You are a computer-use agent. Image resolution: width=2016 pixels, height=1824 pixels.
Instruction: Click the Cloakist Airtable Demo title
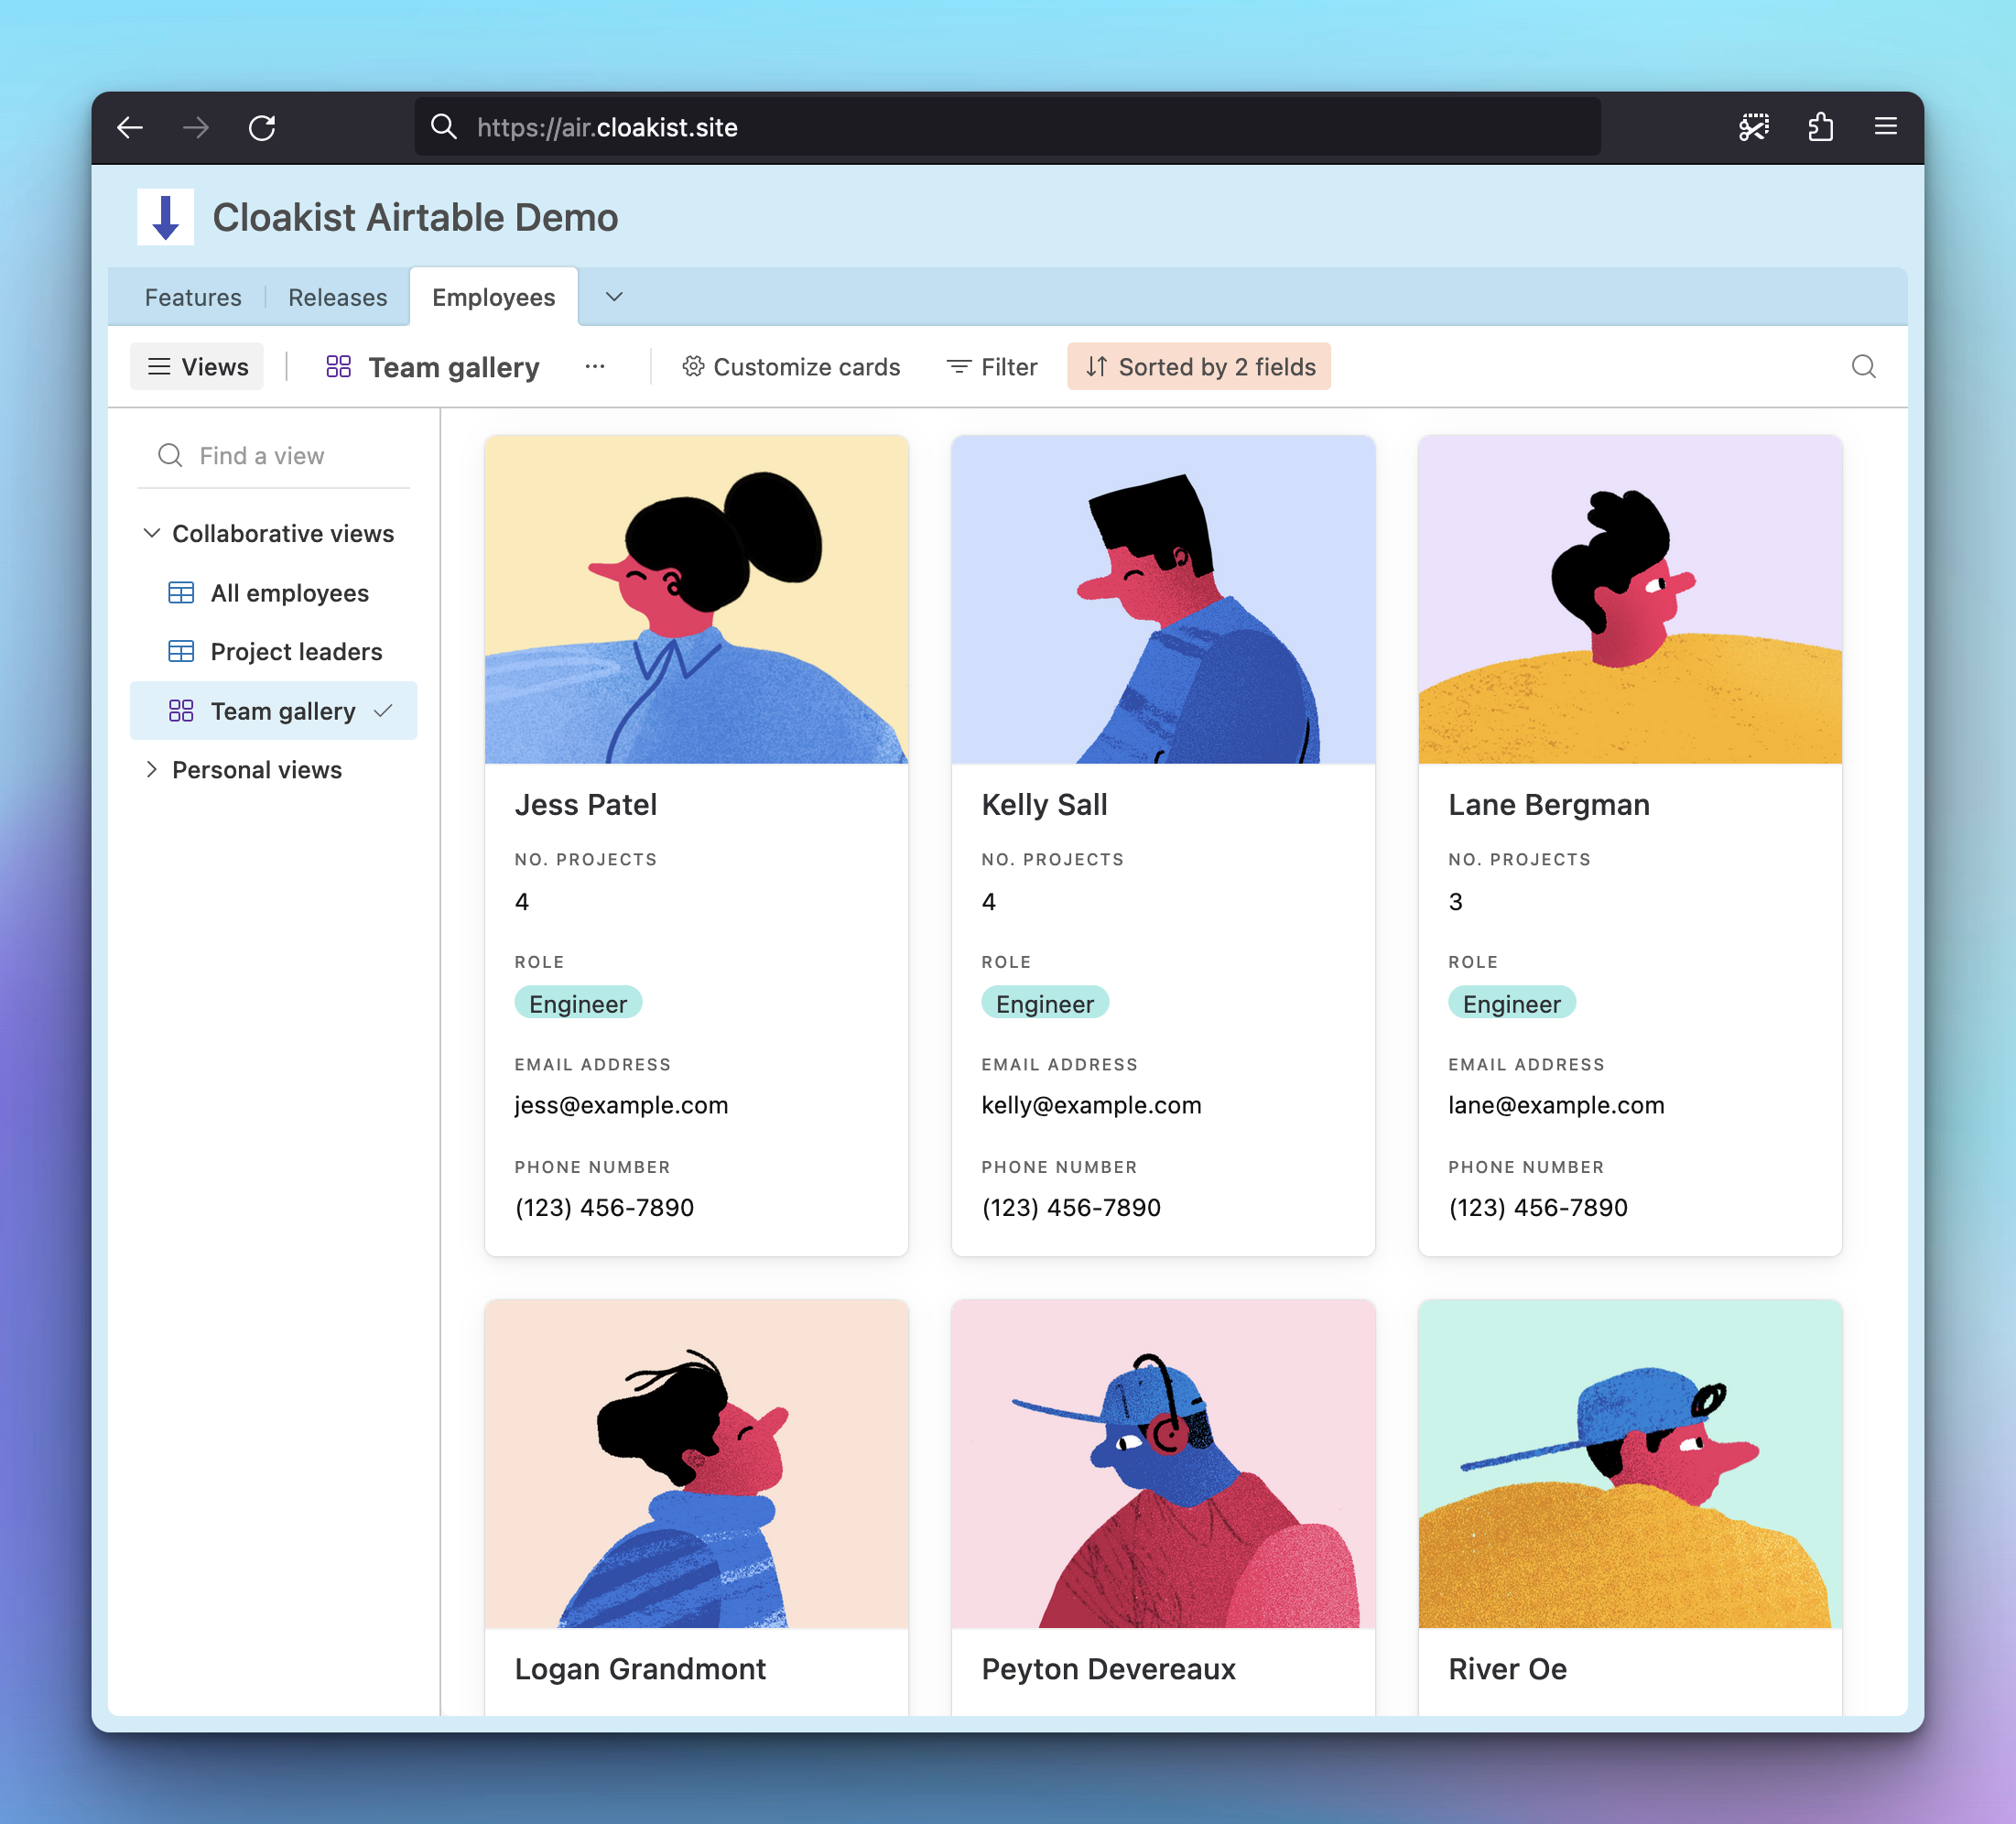point(416,217)
